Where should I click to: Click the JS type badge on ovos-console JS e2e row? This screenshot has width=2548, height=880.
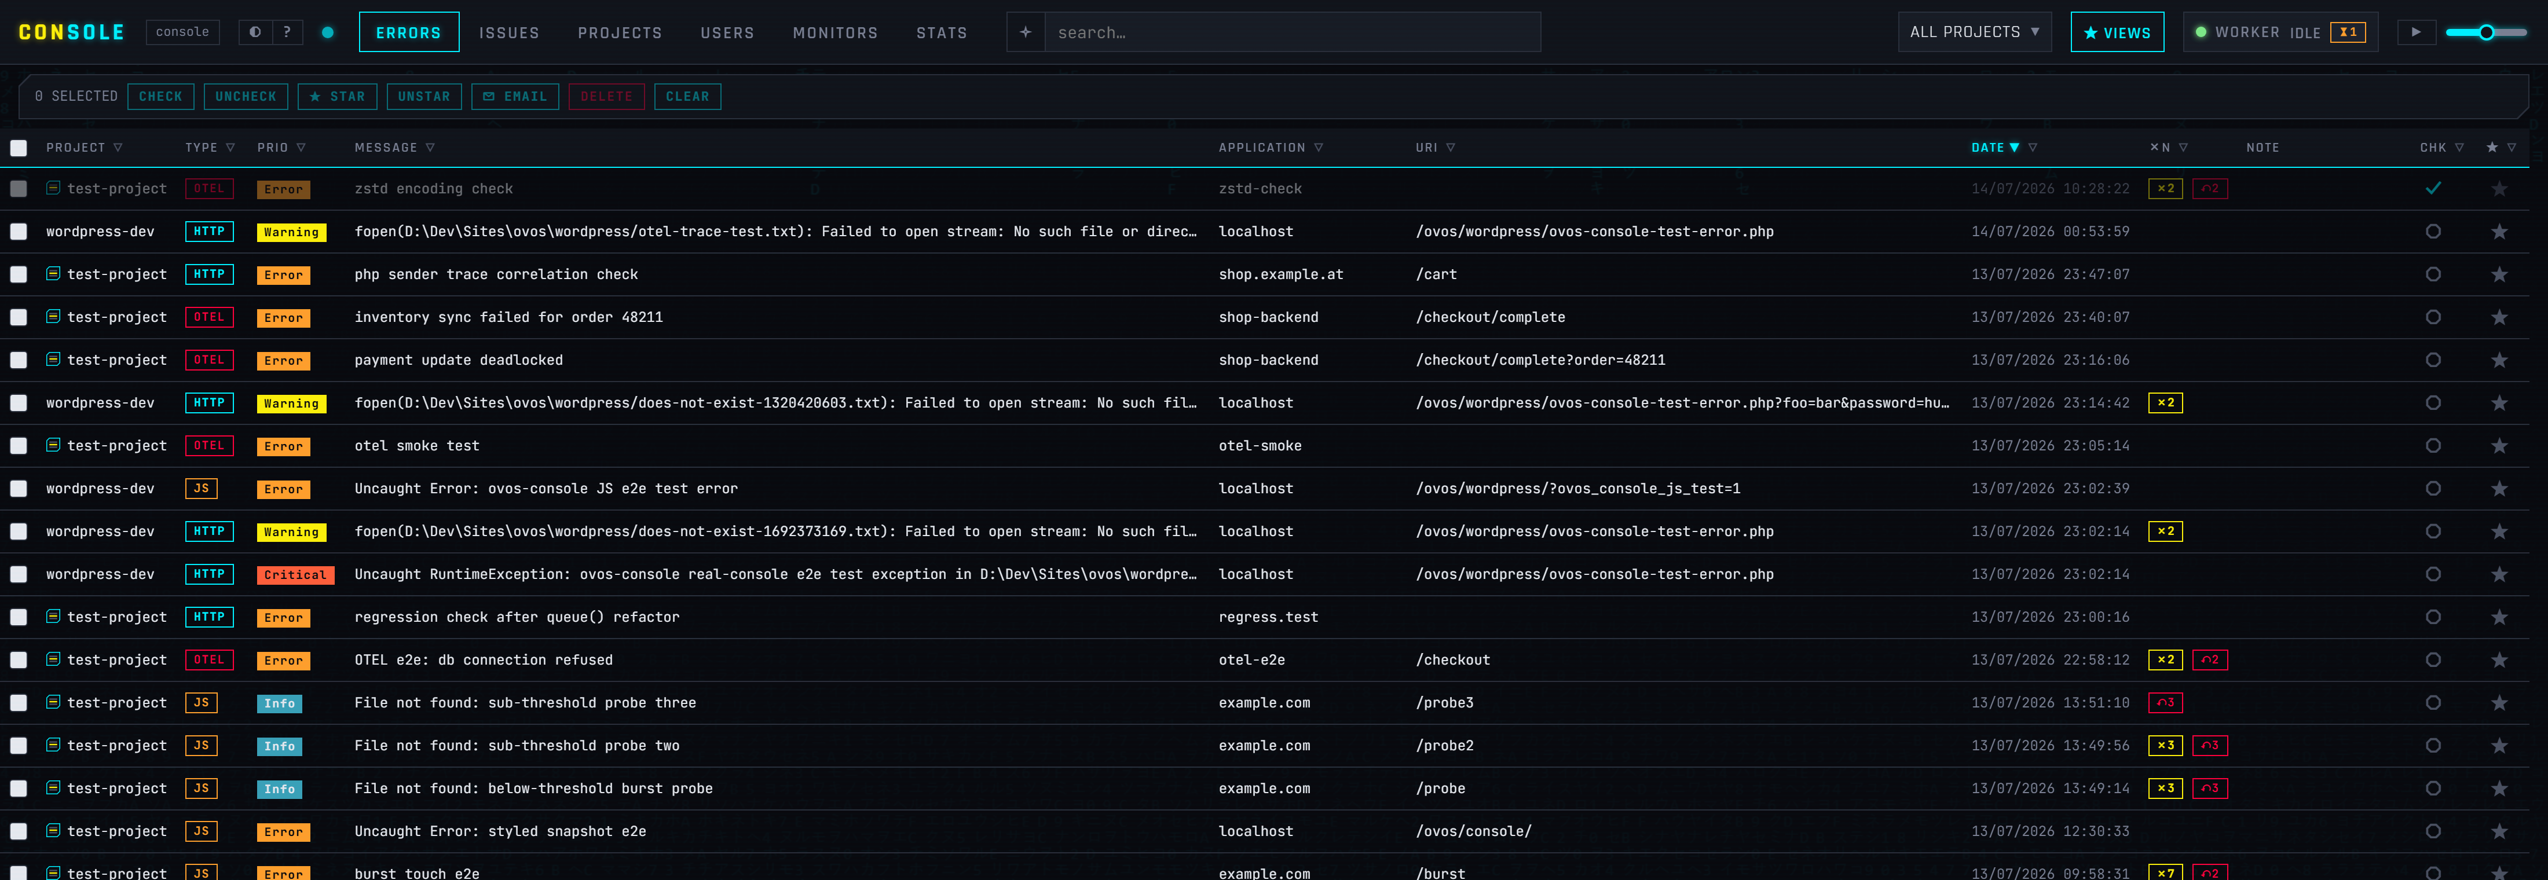[x=201, y=489]
